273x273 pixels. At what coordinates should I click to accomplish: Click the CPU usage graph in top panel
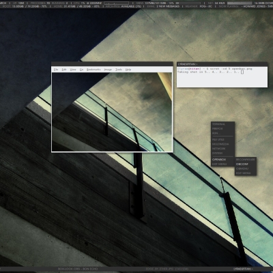pos(116,3)
